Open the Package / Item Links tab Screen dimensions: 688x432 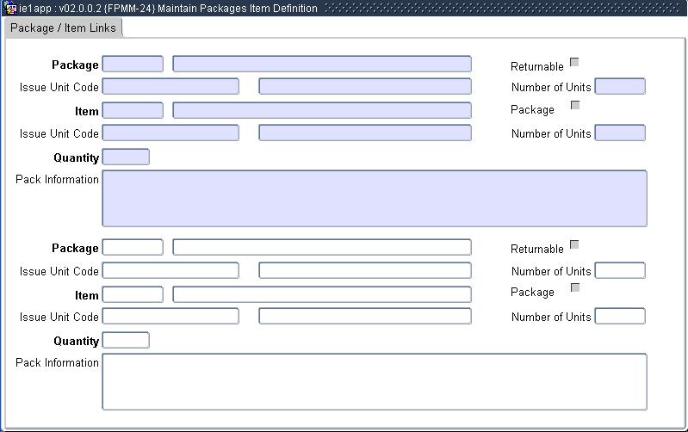64,28
